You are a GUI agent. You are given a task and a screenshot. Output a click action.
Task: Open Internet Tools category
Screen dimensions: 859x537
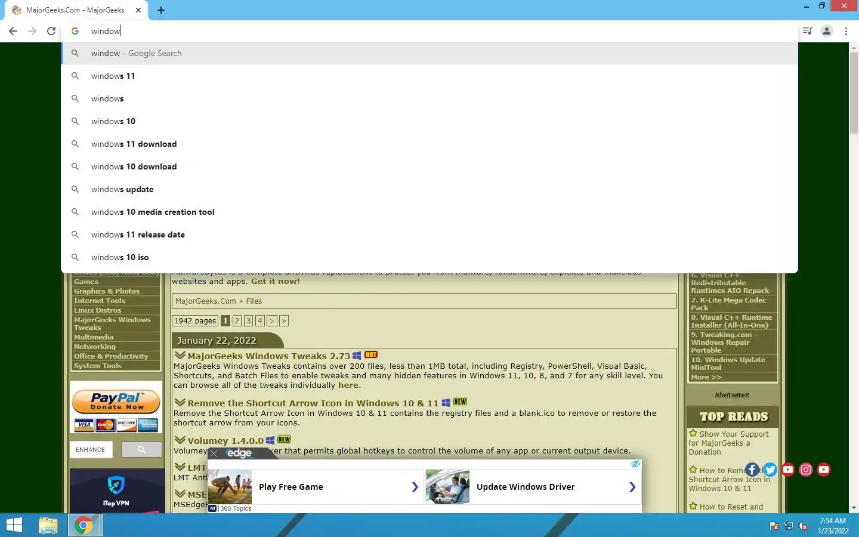pos(100,301)
